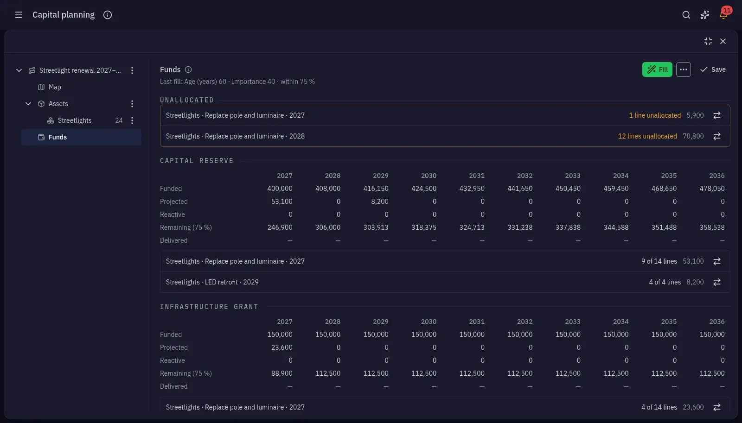Click the Infrastructure Grant section heading
This screenshot has height=423, width=742.
pyautogui.click(x=209, y=307)
